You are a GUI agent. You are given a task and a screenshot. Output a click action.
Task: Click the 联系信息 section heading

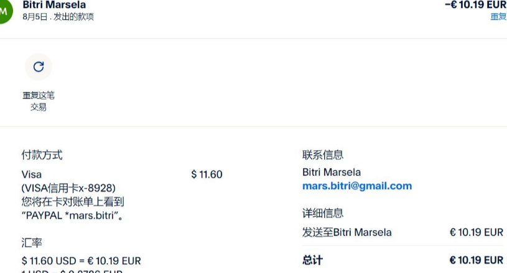pyautogui.click(x=323, y=155)
